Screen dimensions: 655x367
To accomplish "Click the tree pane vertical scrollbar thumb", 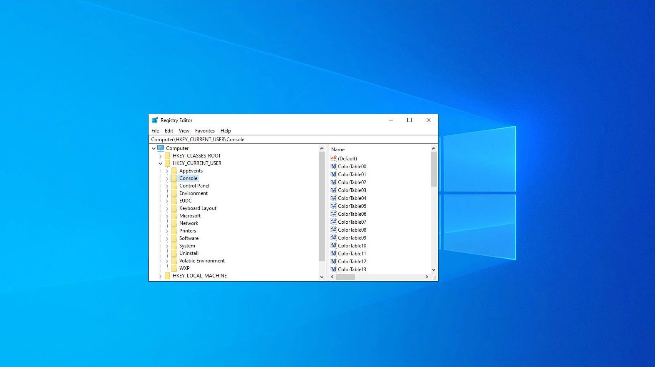I will click(x=322, y=207).
